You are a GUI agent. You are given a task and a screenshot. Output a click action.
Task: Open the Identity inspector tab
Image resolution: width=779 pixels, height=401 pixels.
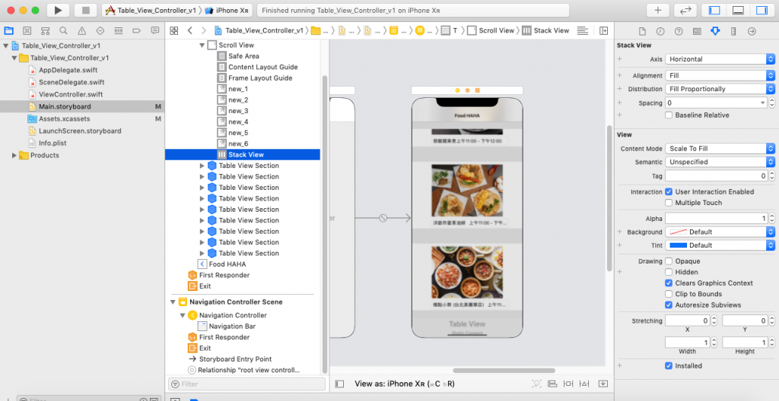pyautogui.click(x=697, y=31)
